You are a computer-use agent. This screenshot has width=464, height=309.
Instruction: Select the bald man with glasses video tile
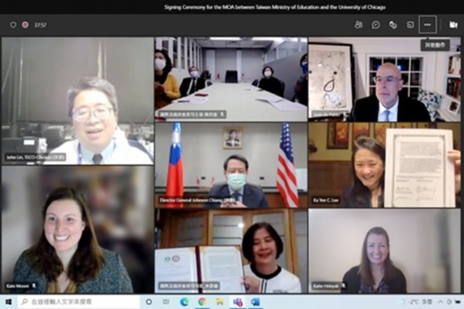pos(384,79)
